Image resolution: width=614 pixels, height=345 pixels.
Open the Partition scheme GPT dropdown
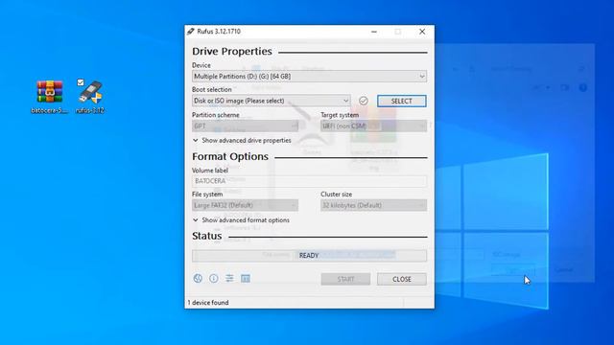(245, 126)
